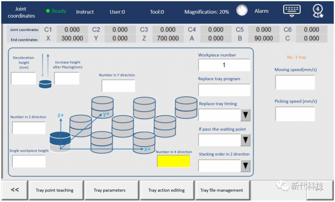Open the Tray parameters tab
The width and height of the screenshot is (335, 202).
point(110,190)
